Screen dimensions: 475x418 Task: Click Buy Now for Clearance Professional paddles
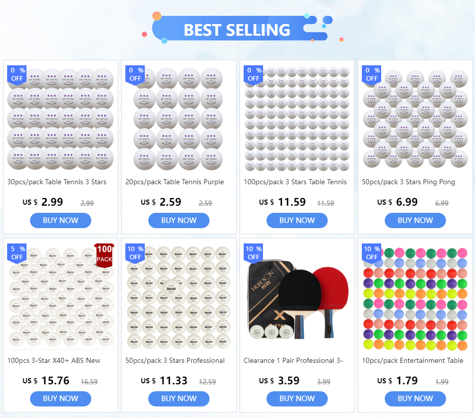[x=297, y=399]
